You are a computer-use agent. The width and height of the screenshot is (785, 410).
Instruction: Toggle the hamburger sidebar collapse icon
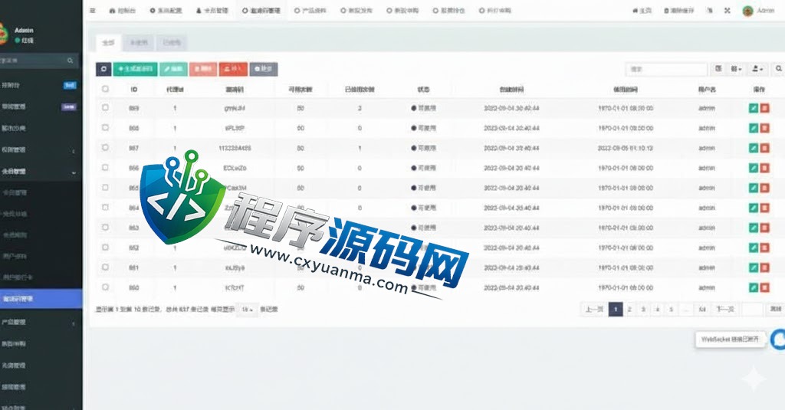click(92, 11)
